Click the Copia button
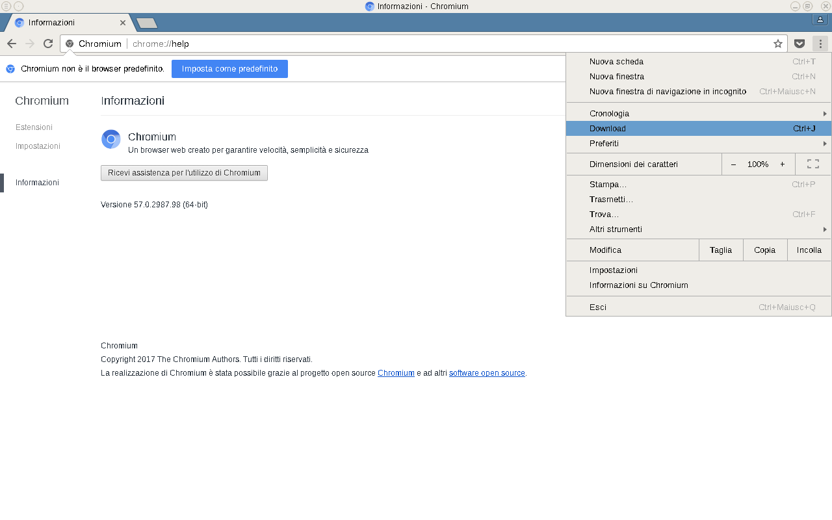The width and height of the screenshot is (832, 520). coord(765,250)
